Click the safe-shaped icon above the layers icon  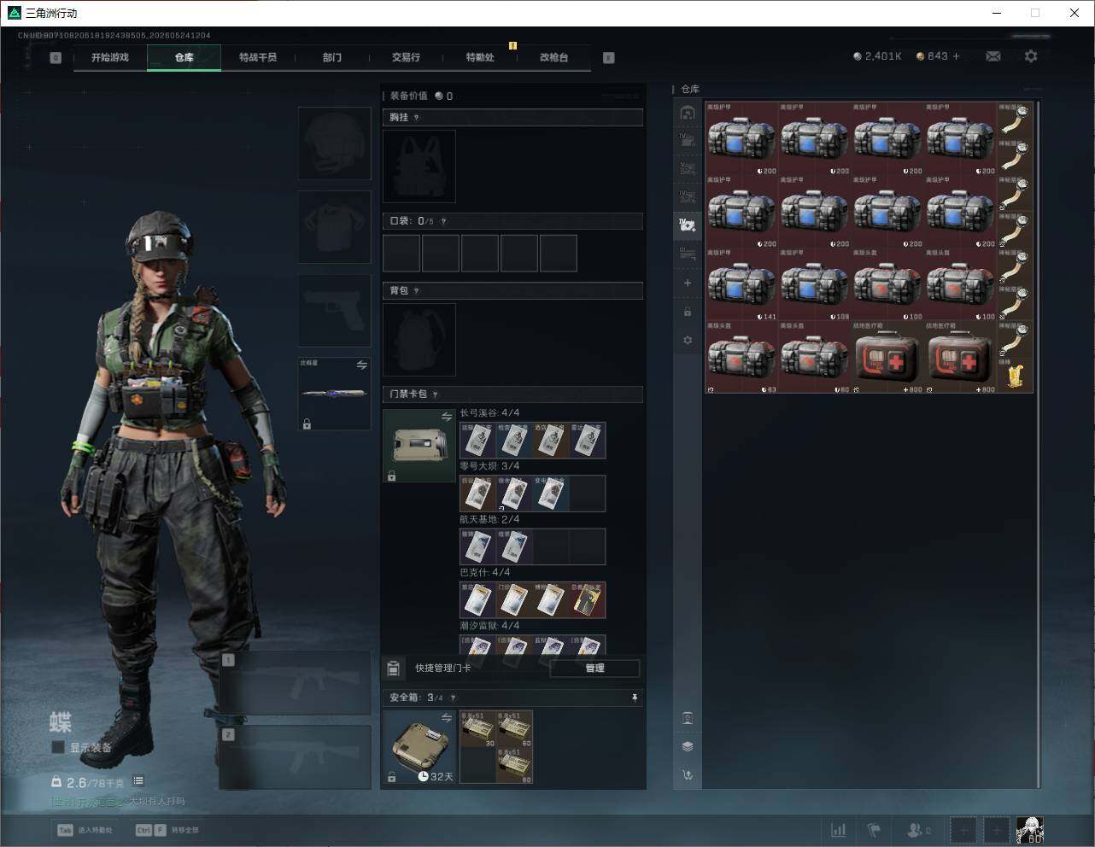(688, 718)
